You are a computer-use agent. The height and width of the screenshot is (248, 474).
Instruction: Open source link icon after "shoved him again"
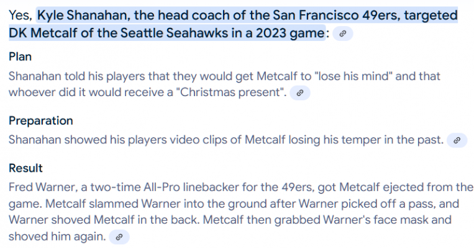pyautogui.click(x=119, y=237)
